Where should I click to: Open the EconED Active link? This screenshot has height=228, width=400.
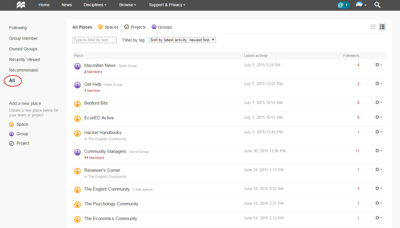pos(99,118)
